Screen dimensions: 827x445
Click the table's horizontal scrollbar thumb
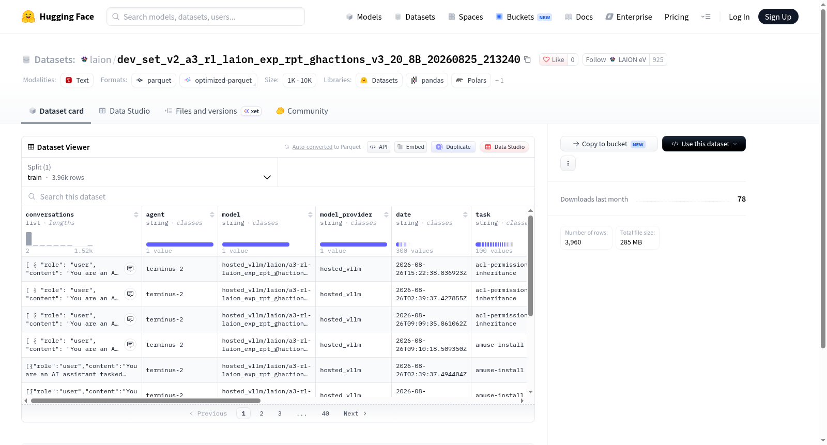coord(145,401)
